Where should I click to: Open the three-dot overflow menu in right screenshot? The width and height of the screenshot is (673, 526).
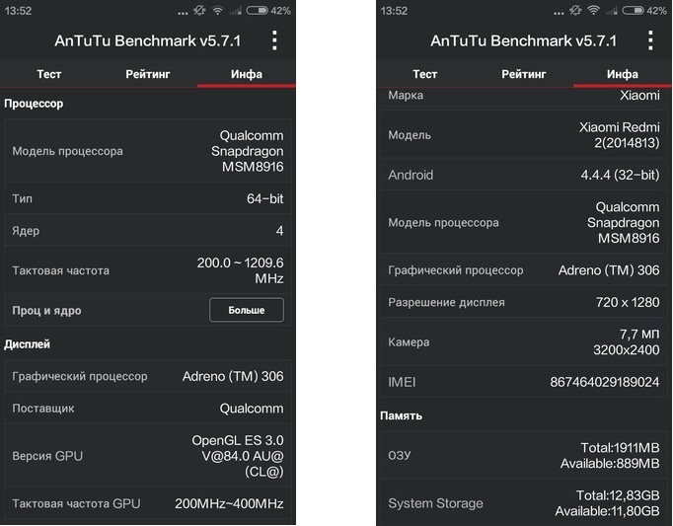point(650,40)
